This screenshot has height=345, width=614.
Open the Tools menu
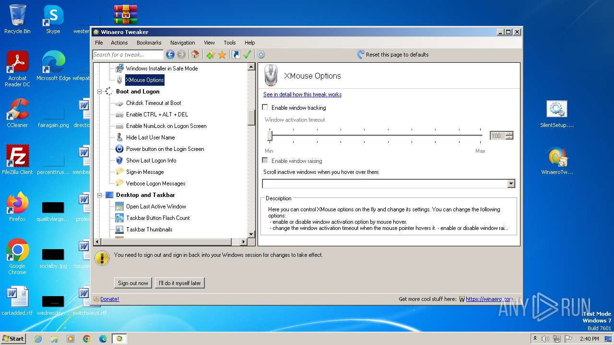tap(230, 43)
